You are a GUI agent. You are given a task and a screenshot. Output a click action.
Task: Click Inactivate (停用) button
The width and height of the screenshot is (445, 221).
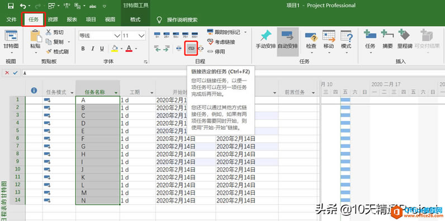[216, 51]
